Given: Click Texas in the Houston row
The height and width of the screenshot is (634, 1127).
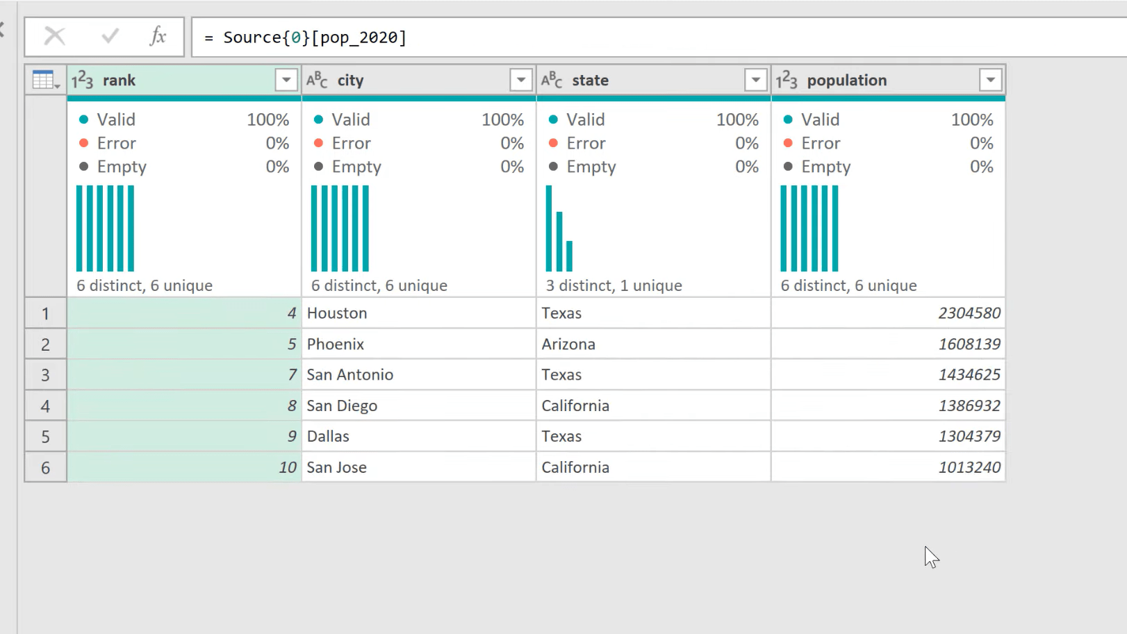Looking at the screenshot, I should 654,313.
